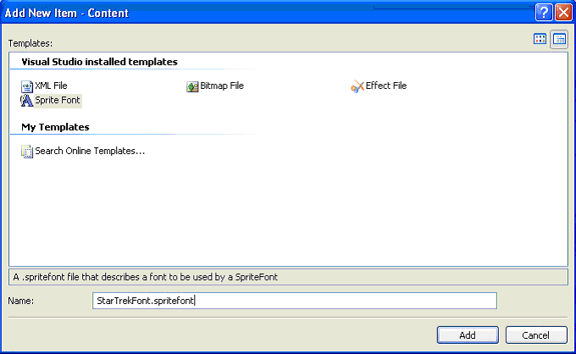Choose the Effect File template icon
Screen dimensions: 576x354
357,86
